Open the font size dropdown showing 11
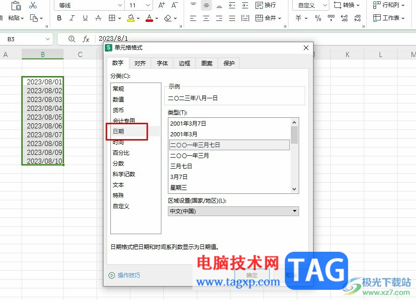 tap(148, 5)
